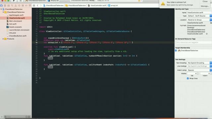Reveal full path in Finder arrow icon
This screenshot has width=212, height=119.
point(207,34)
